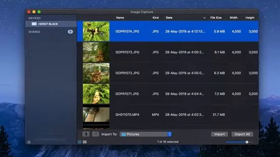280x157 pixels.
Task: Click the yellow minimize window button
Action: [34, 12]
